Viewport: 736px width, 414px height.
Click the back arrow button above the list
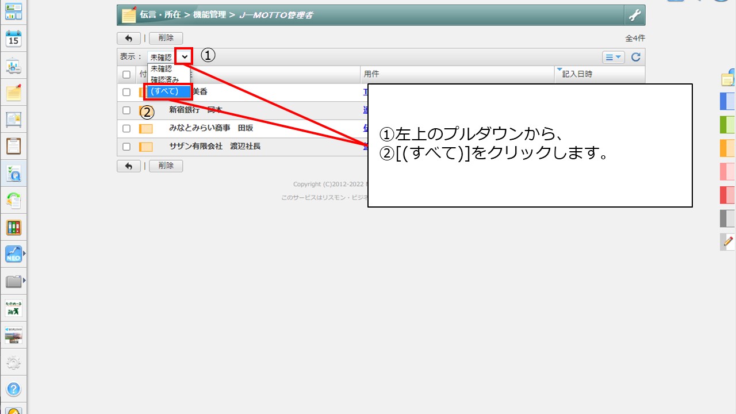tap(129, 39)
